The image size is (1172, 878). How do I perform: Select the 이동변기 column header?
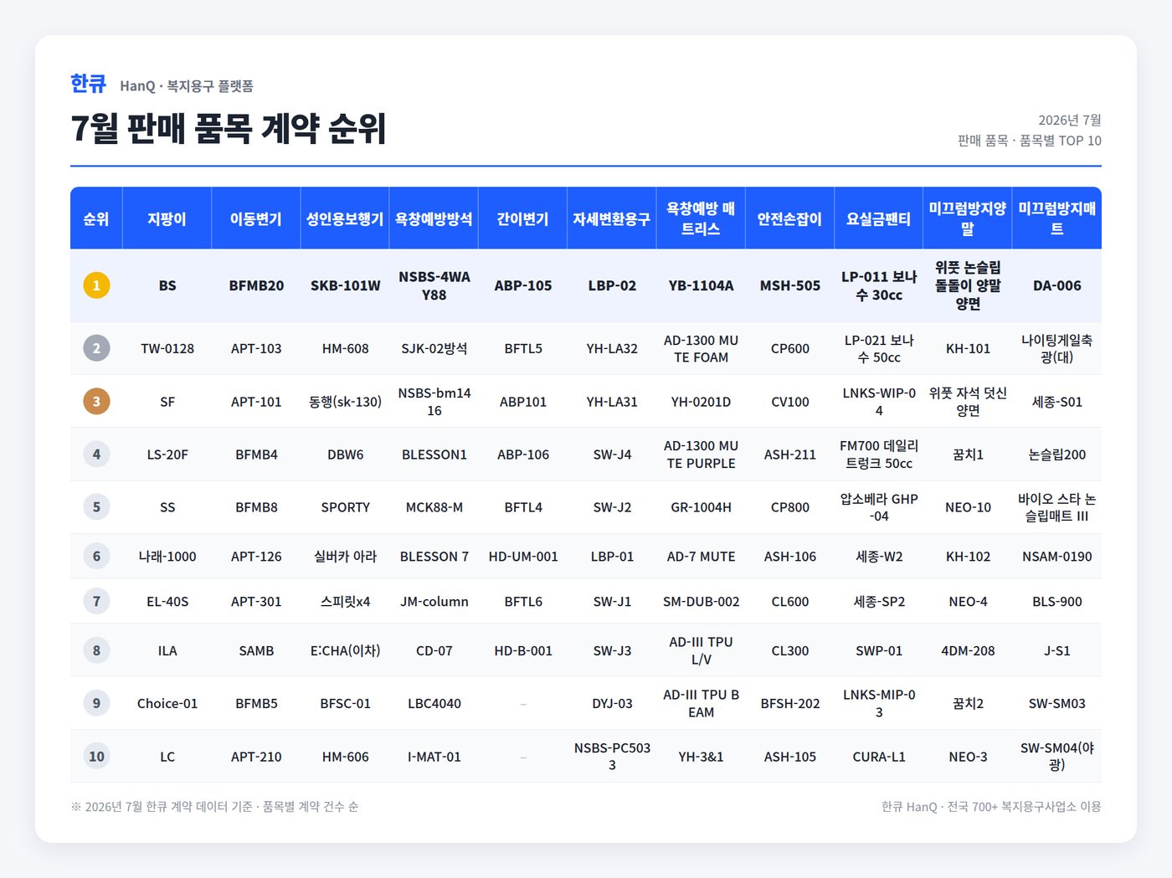[x=256, y=218]
